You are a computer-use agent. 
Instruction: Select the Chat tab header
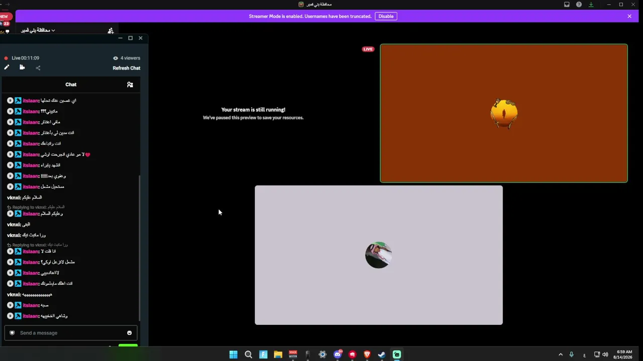click(x=71, y=85)
